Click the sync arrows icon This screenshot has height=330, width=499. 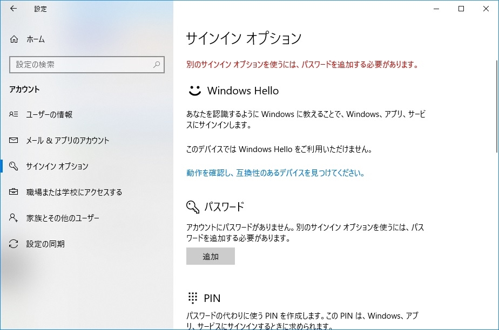click(14, 244)
